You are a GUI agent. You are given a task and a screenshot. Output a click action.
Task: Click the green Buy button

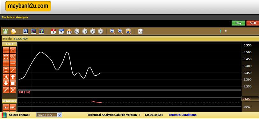(x=238, y=23)
